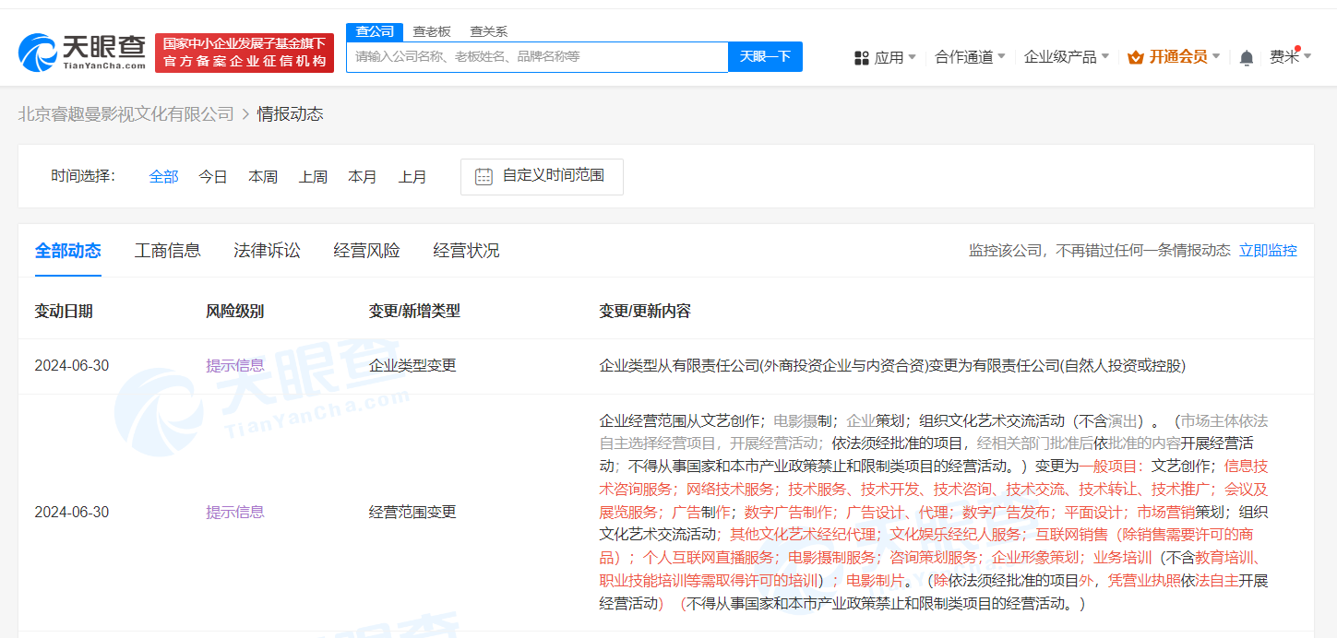Screen dimensions: 1337x638
Task: Open the 工商信息 tab
Action: tap(167, 250)
